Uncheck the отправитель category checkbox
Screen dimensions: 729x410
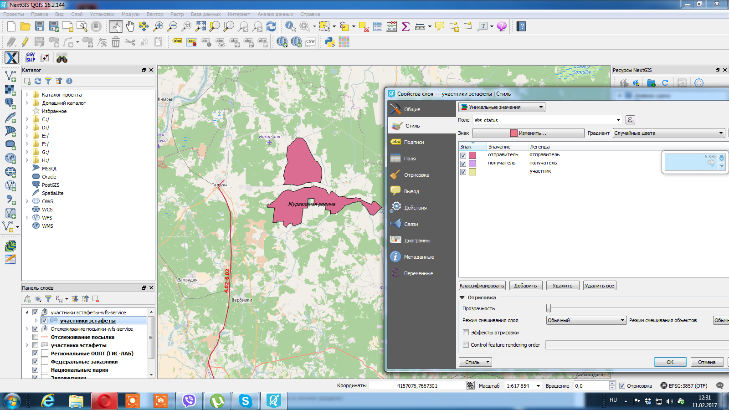coord(463,155)
